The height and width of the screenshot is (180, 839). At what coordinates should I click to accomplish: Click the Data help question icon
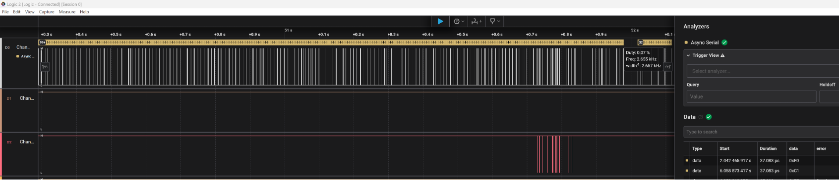701,117
